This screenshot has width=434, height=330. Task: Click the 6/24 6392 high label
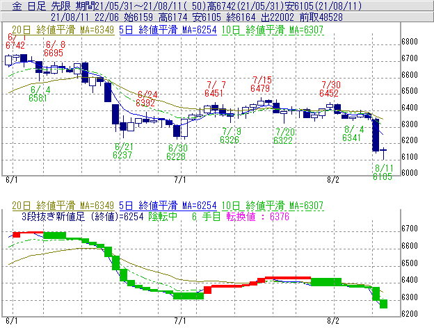147,99
